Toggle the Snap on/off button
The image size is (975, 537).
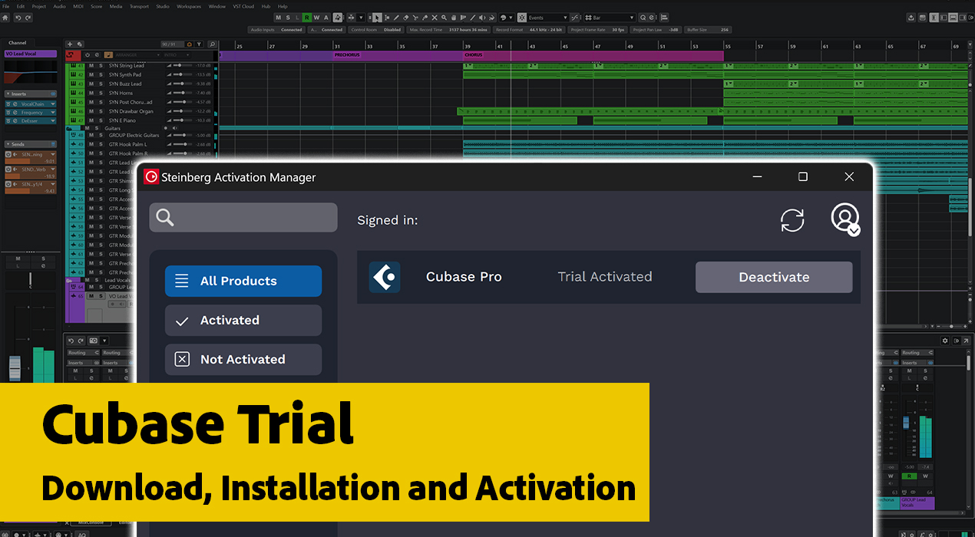tap(524, 18)
